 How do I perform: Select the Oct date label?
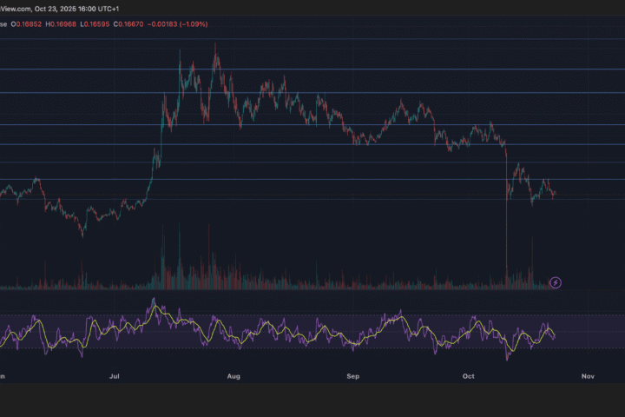(x=469, y=376)
